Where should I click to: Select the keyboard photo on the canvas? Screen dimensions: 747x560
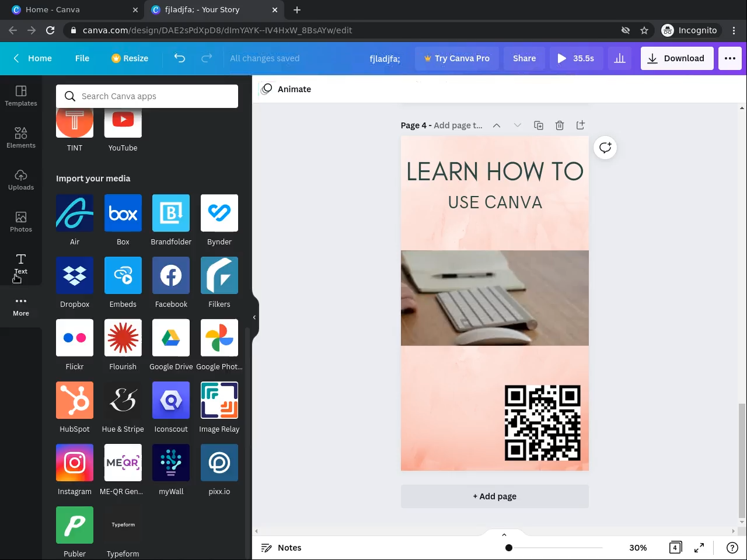coord(495,298)
